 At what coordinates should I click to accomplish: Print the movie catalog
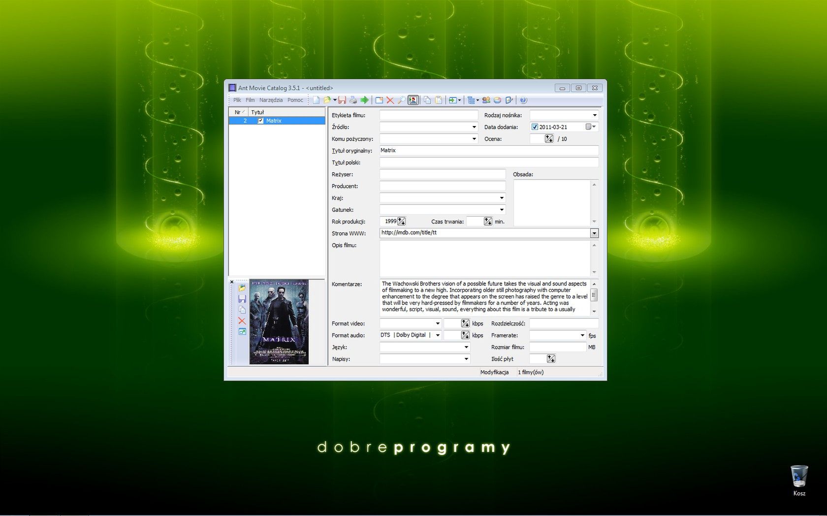pos(354,100)
